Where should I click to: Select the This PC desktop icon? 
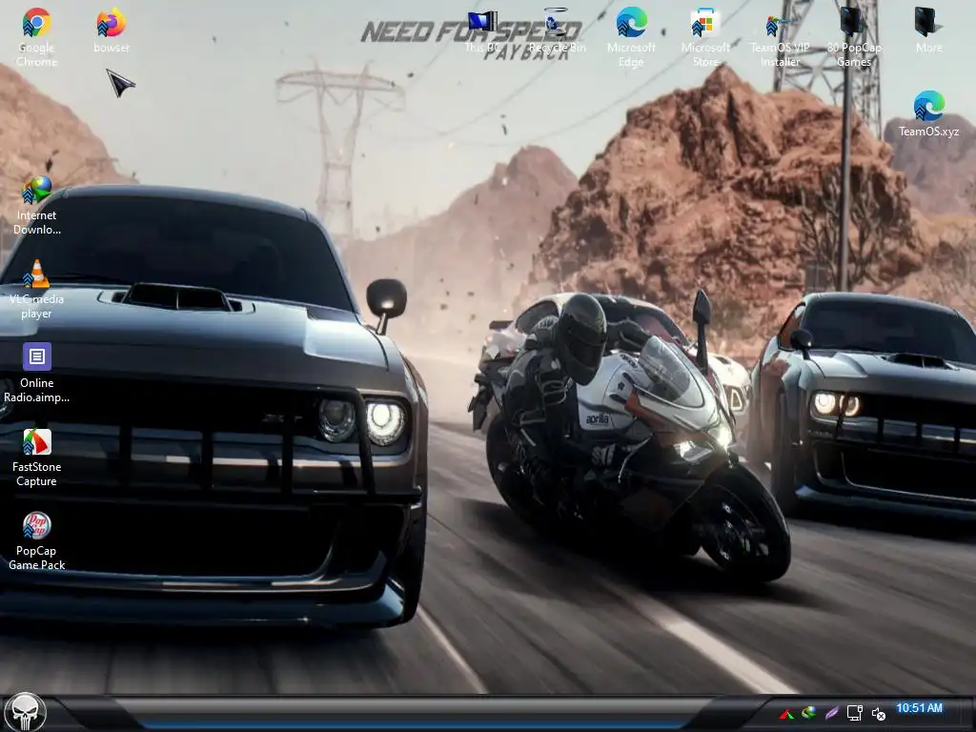click(x=482, y=31)
